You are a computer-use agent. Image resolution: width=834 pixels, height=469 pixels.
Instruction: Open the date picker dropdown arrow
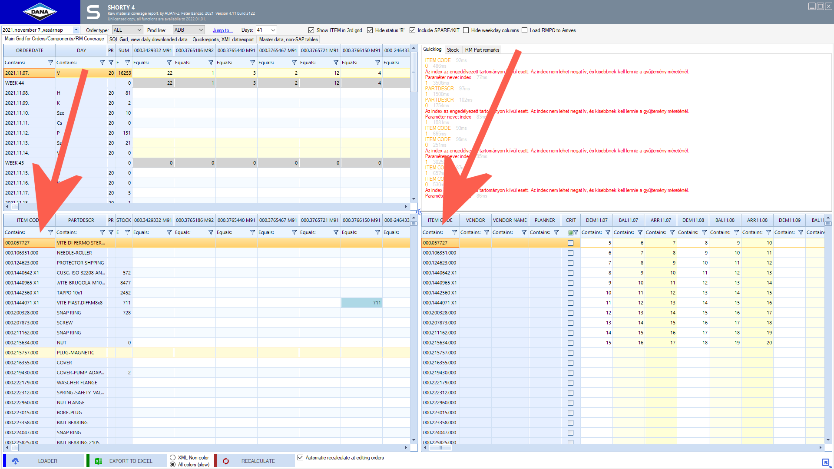pyautogui.click(x=76, y=30)
